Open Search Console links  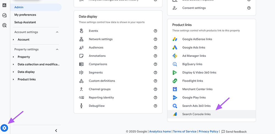coord(211,114)
